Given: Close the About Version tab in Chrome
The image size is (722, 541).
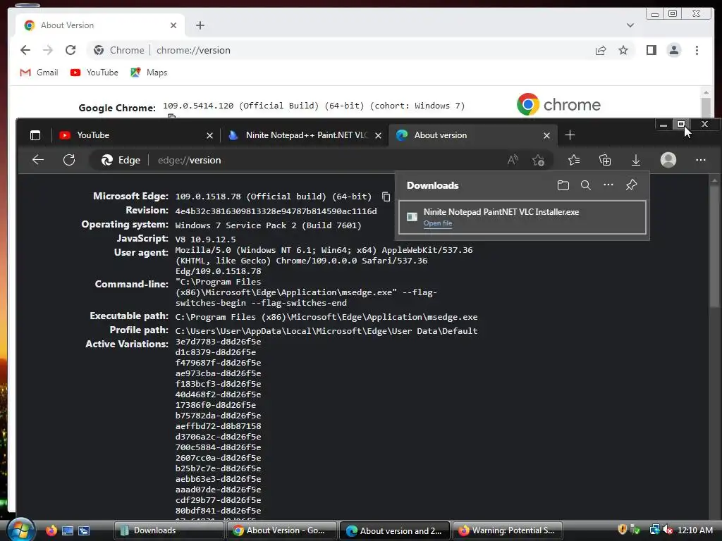Looking at the screenshot, I should click(x=173, y=25).
